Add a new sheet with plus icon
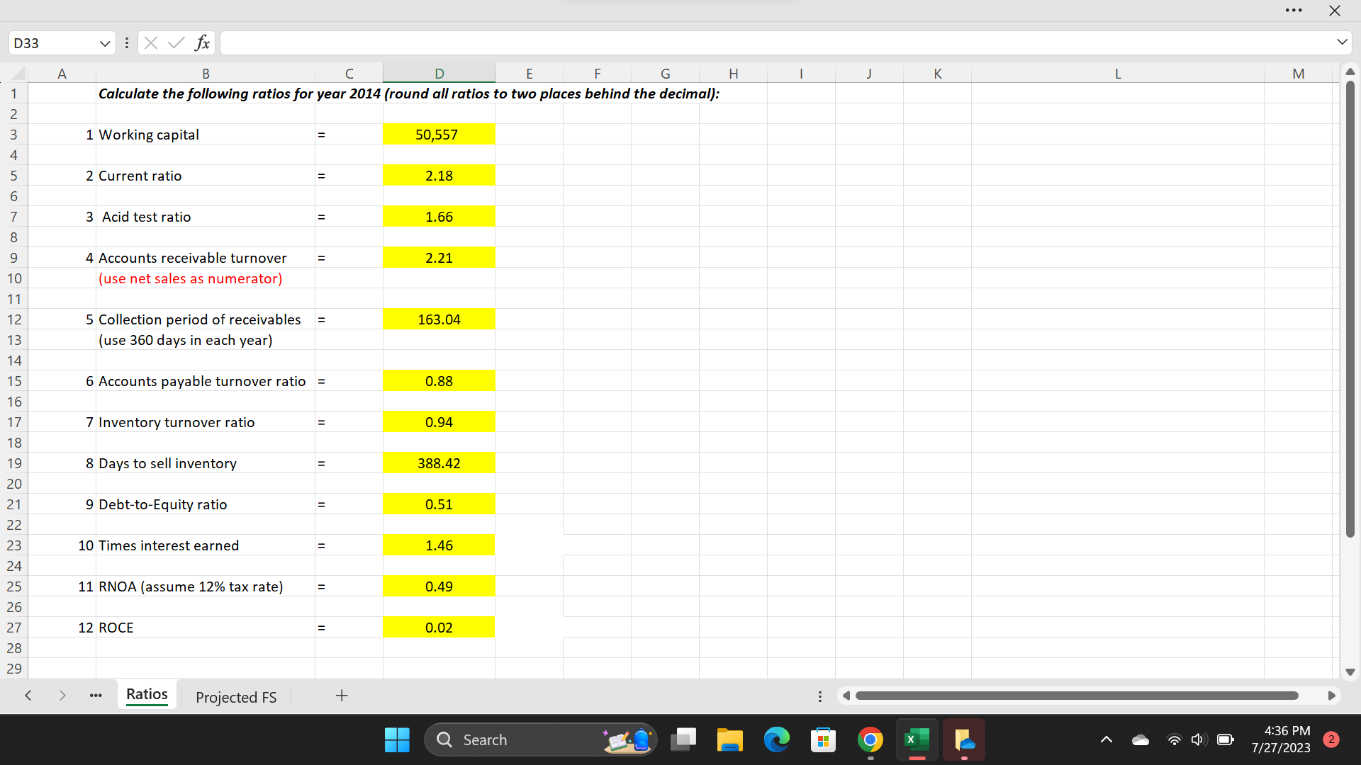 [x=342, y=696]
